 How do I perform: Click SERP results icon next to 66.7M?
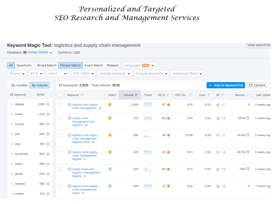click(x=248, y=152)
